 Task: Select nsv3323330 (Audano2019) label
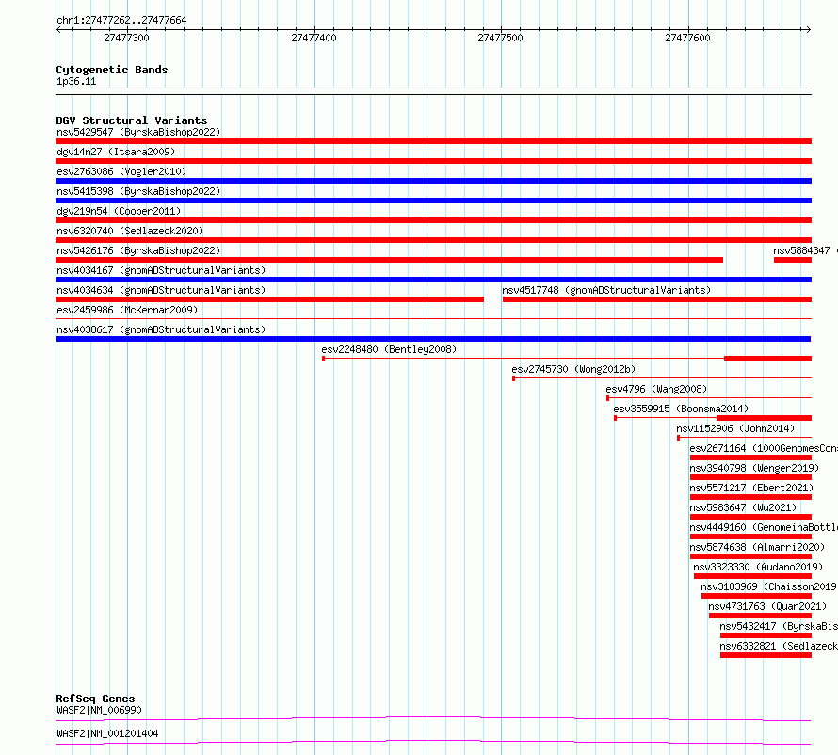(x=758, y=567)
